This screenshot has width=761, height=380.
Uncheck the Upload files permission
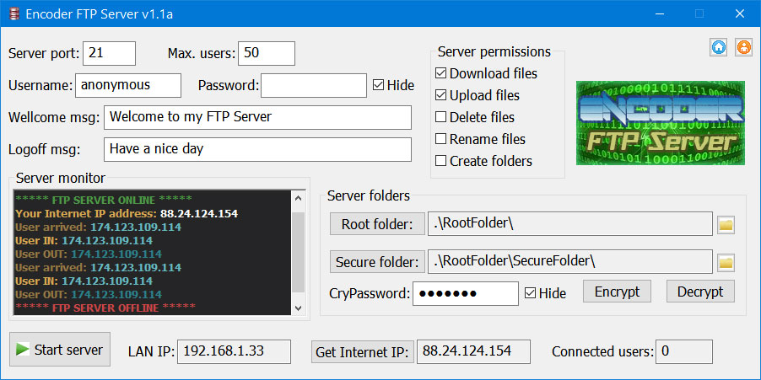(x=440, y=95)
